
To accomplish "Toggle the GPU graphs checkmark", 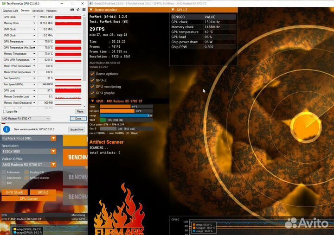I will (x=92, y=93).
